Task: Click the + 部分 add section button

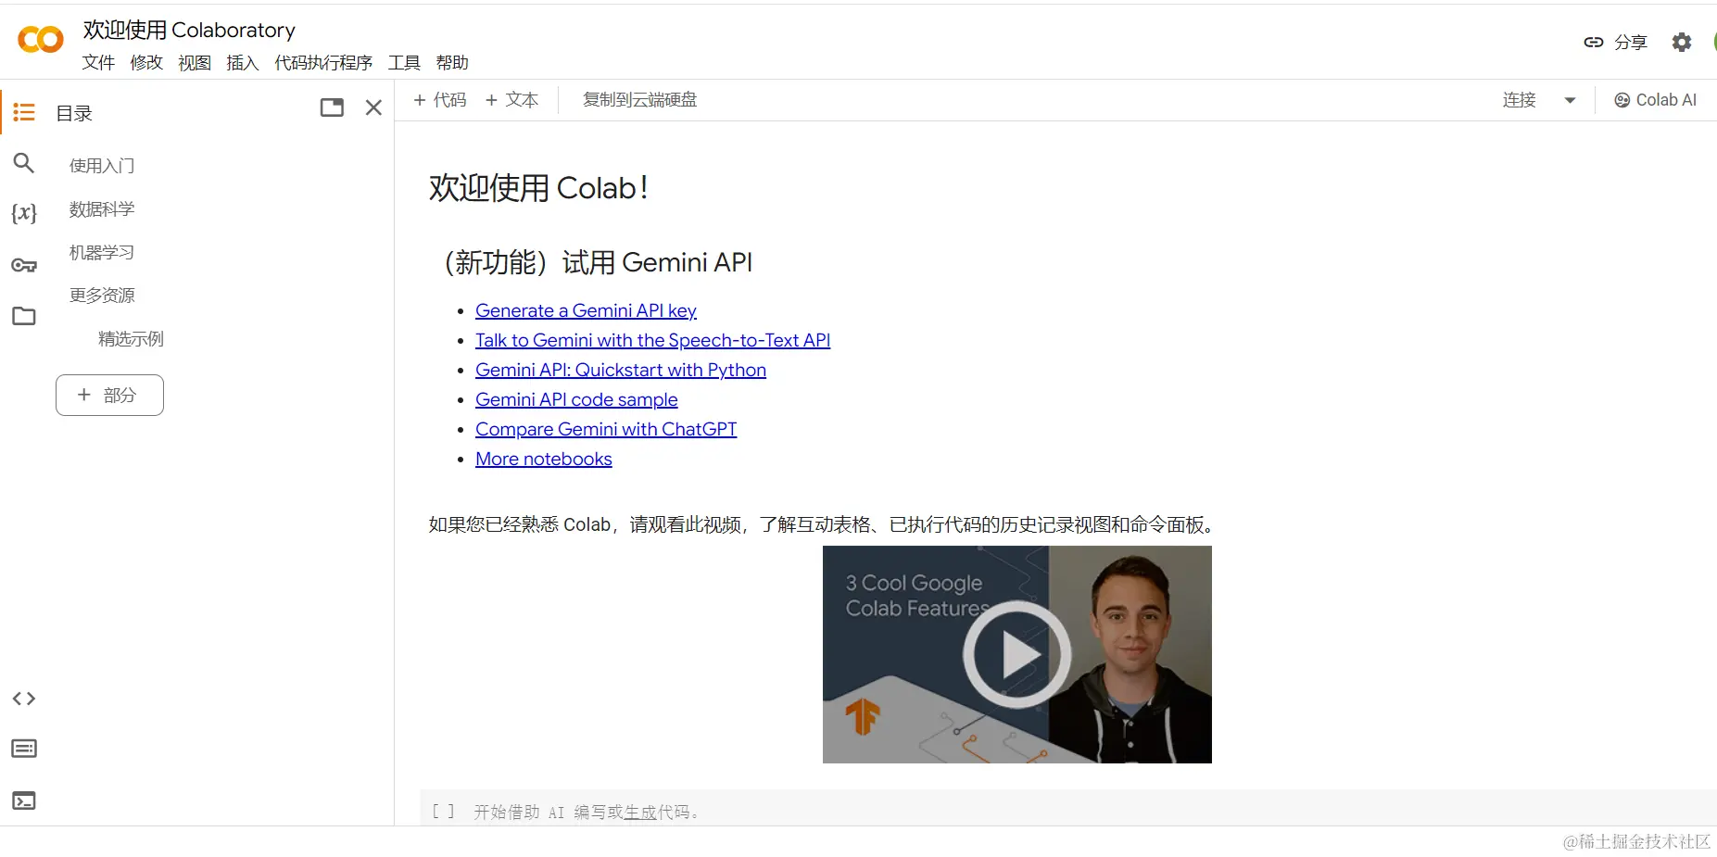Action: click(x=108, y=395)
